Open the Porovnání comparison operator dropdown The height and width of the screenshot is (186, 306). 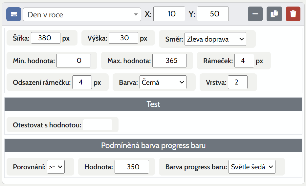coord(56,167)
